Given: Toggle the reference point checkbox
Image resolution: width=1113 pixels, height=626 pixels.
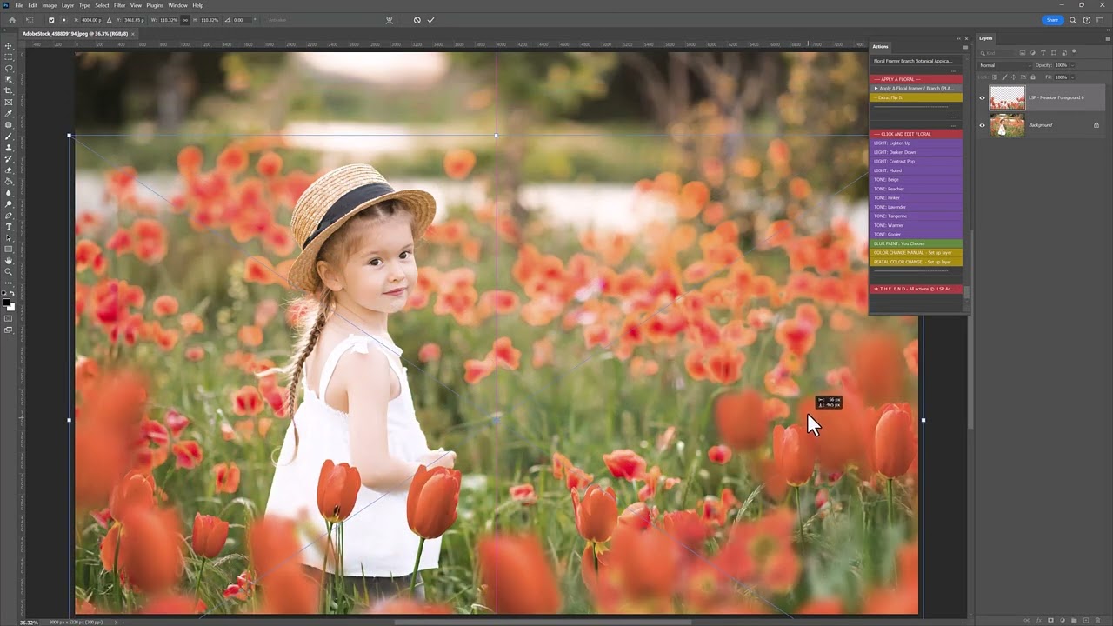Looking at the screenshot, I should 51,20.
